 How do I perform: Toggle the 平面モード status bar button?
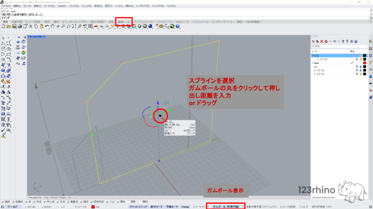point(172,207)
